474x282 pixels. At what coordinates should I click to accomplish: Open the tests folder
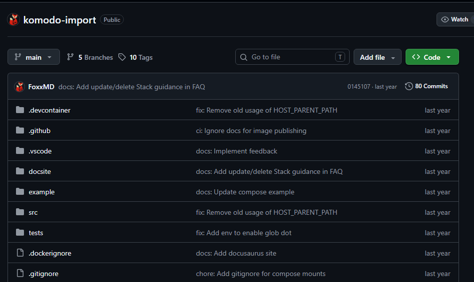click(x=35, y=233)
